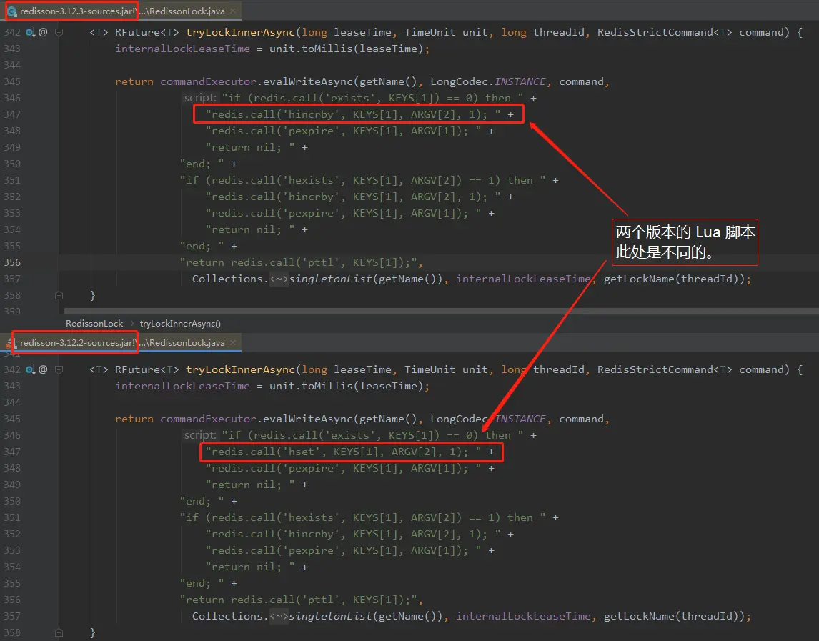Screen dimensions: 819x641
Task: Click the fold end marker at line 358 in the 3.12.2 pane
Action: click(59, 632)
